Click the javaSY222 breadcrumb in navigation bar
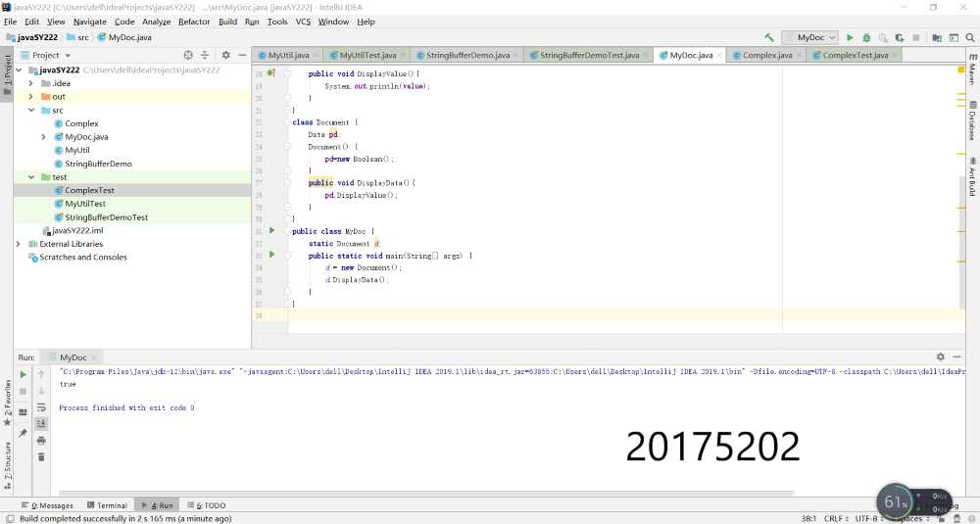This screenshot has height=524, width=980. click(x=32, y=37)
